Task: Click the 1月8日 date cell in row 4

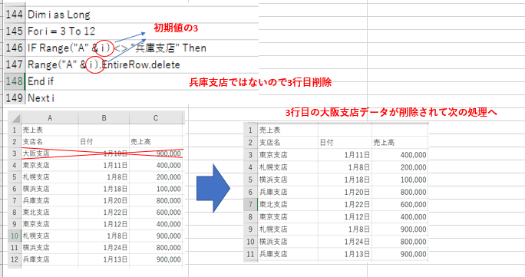Action: point(345,167)
